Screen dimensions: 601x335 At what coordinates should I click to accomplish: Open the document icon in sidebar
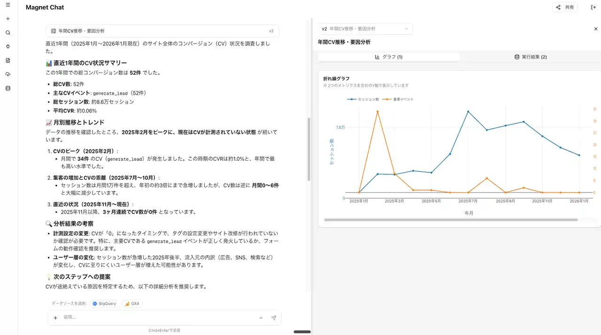point(8,60)
